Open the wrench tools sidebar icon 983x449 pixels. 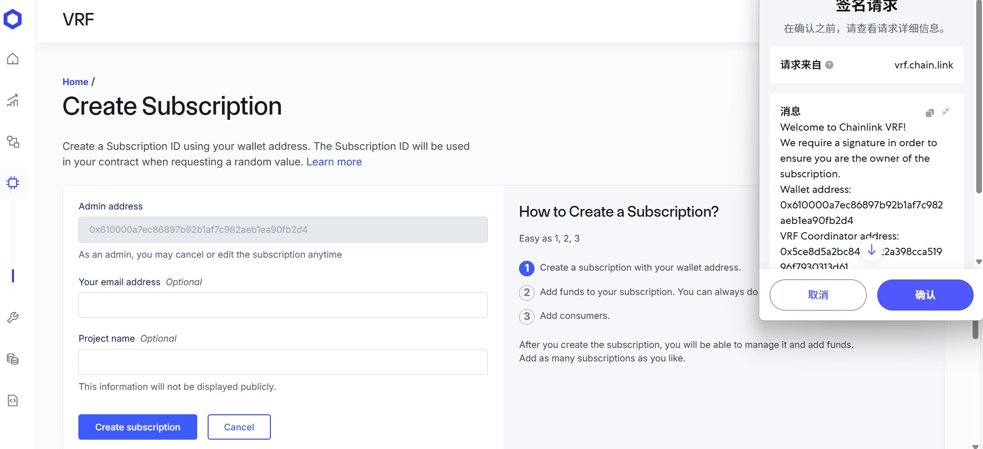coord(12,317)
